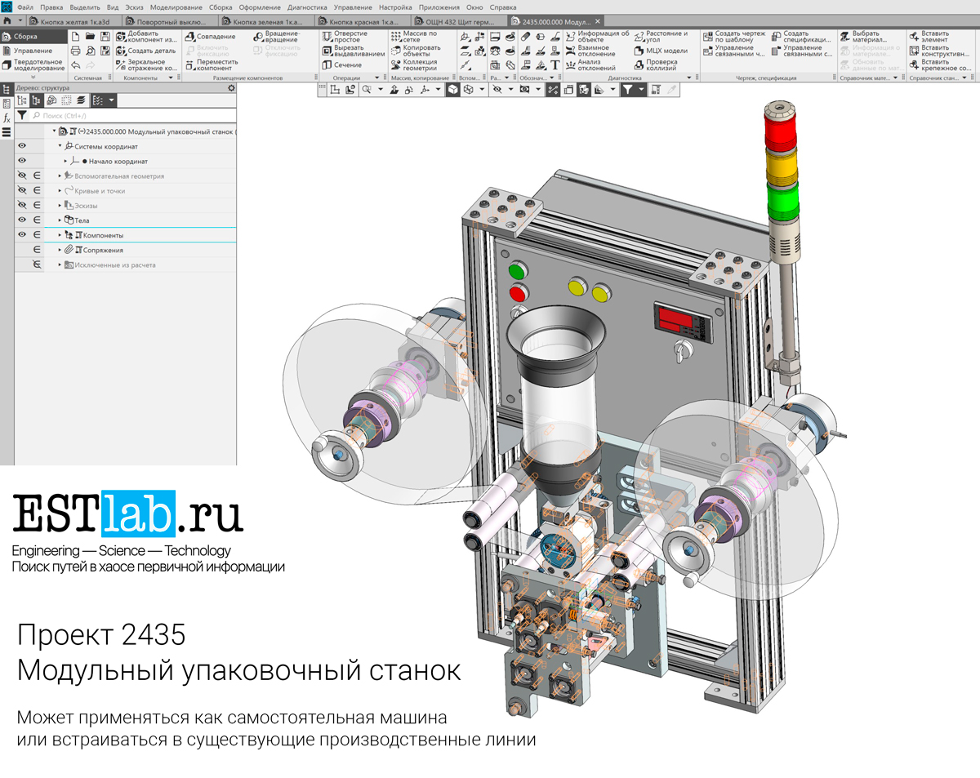Click the Совпадение mate tool
The image size is (980, 778).
pyautogui.click(x=209, y=37)
